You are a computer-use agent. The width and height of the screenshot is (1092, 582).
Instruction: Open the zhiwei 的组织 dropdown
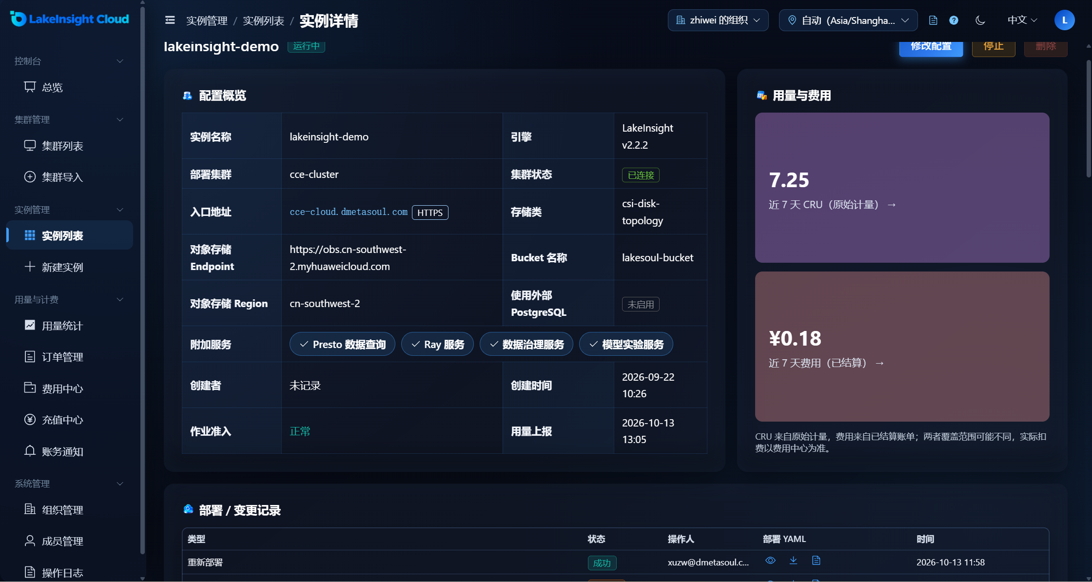(x=718, y=20)
